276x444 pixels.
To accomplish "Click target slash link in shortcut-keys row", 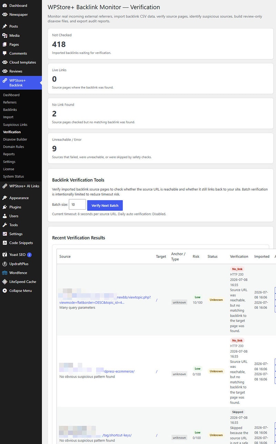I will point(157,435).
